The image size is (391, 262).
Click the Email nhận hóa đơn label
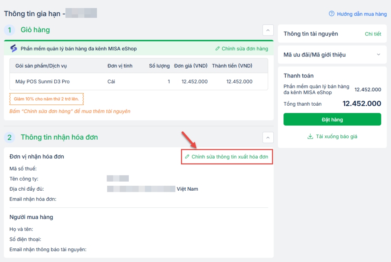pyautogui.click(x=33, y=199)
